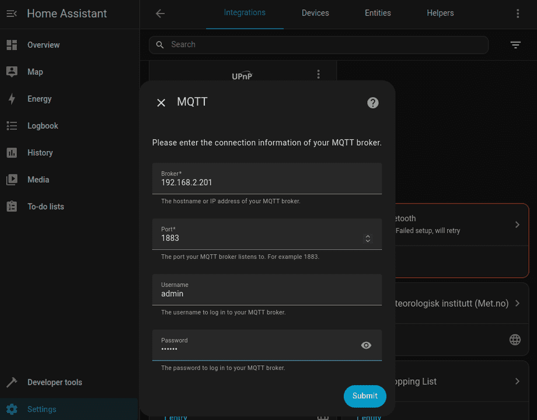Switch to the Devices tab
Image resolution: width=537 pixels, height=420 pixels.
click(315, 13)
